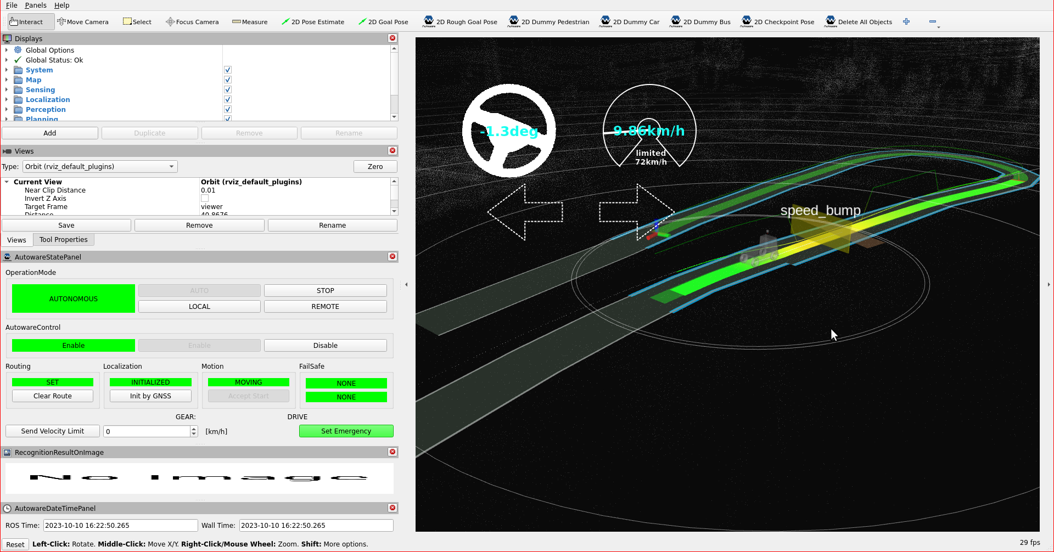Select the Measure tool
Image resolution: width=1054 pixels, height=552 pixels.
point(250,21)
